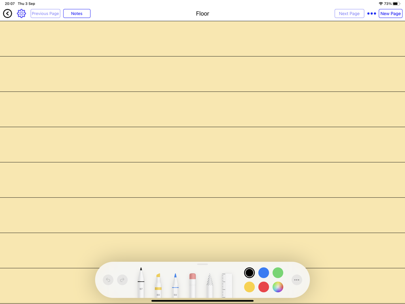Viewport: 405px width, 304px height.
Task: Undo the last stroke
Action: coord(108,280)
